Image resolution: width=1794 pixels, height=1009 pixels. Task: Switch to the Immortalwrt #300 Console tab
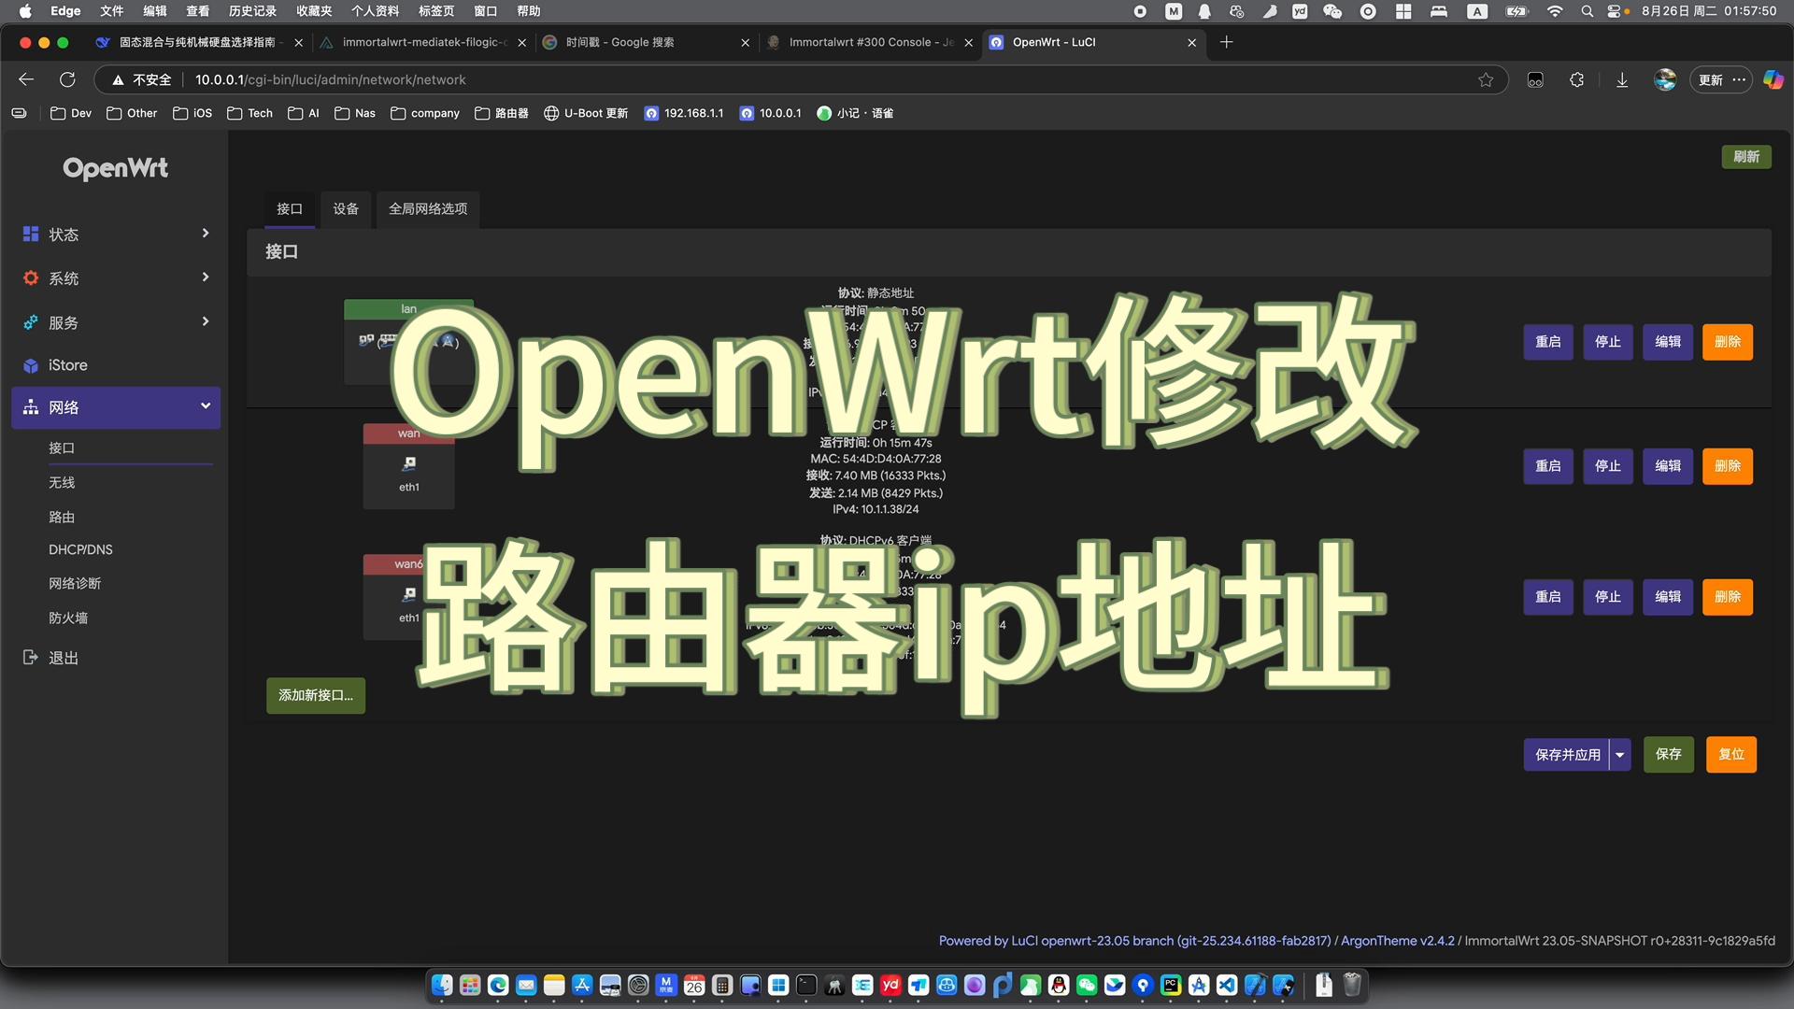pos(869,42)
